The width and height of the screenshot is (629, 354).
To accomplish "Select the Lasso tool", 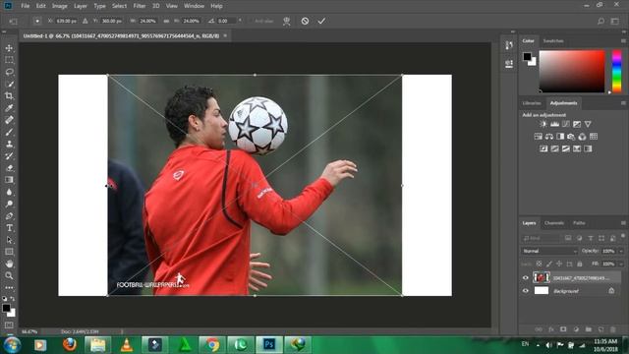I will 9,72.
